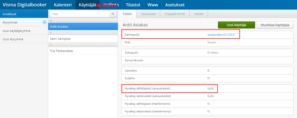Click Muokkaa käyttäjää button
Viewport: 297px width, 118px height.
pyautogui.click(x=275, y=25)
